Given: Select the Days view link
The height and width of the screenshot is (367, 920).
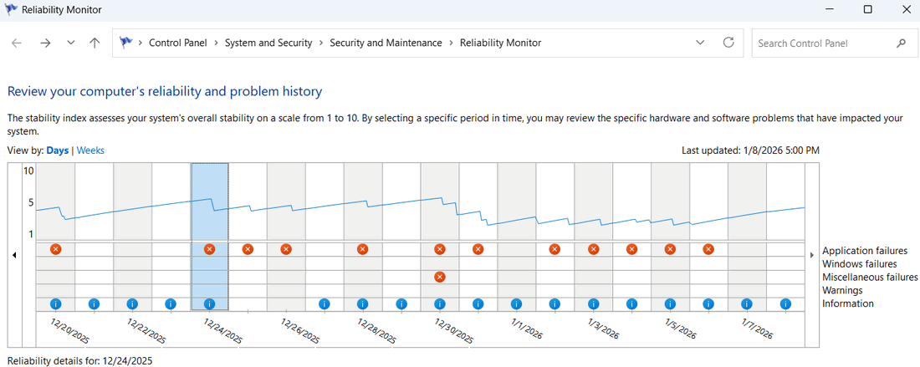Looking at the screenshot, I should (58, 150).
